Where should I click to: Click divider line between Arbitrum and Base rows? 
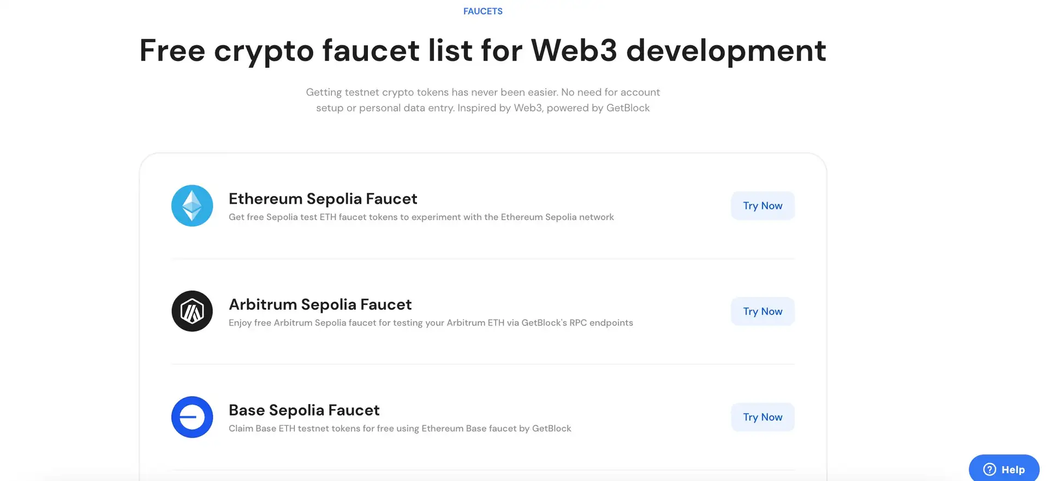483,364
